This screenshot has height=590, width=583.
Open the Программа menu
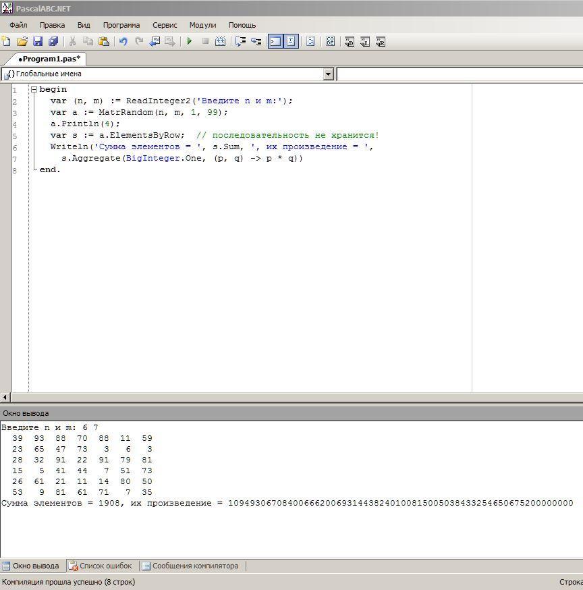coord(121,25)
